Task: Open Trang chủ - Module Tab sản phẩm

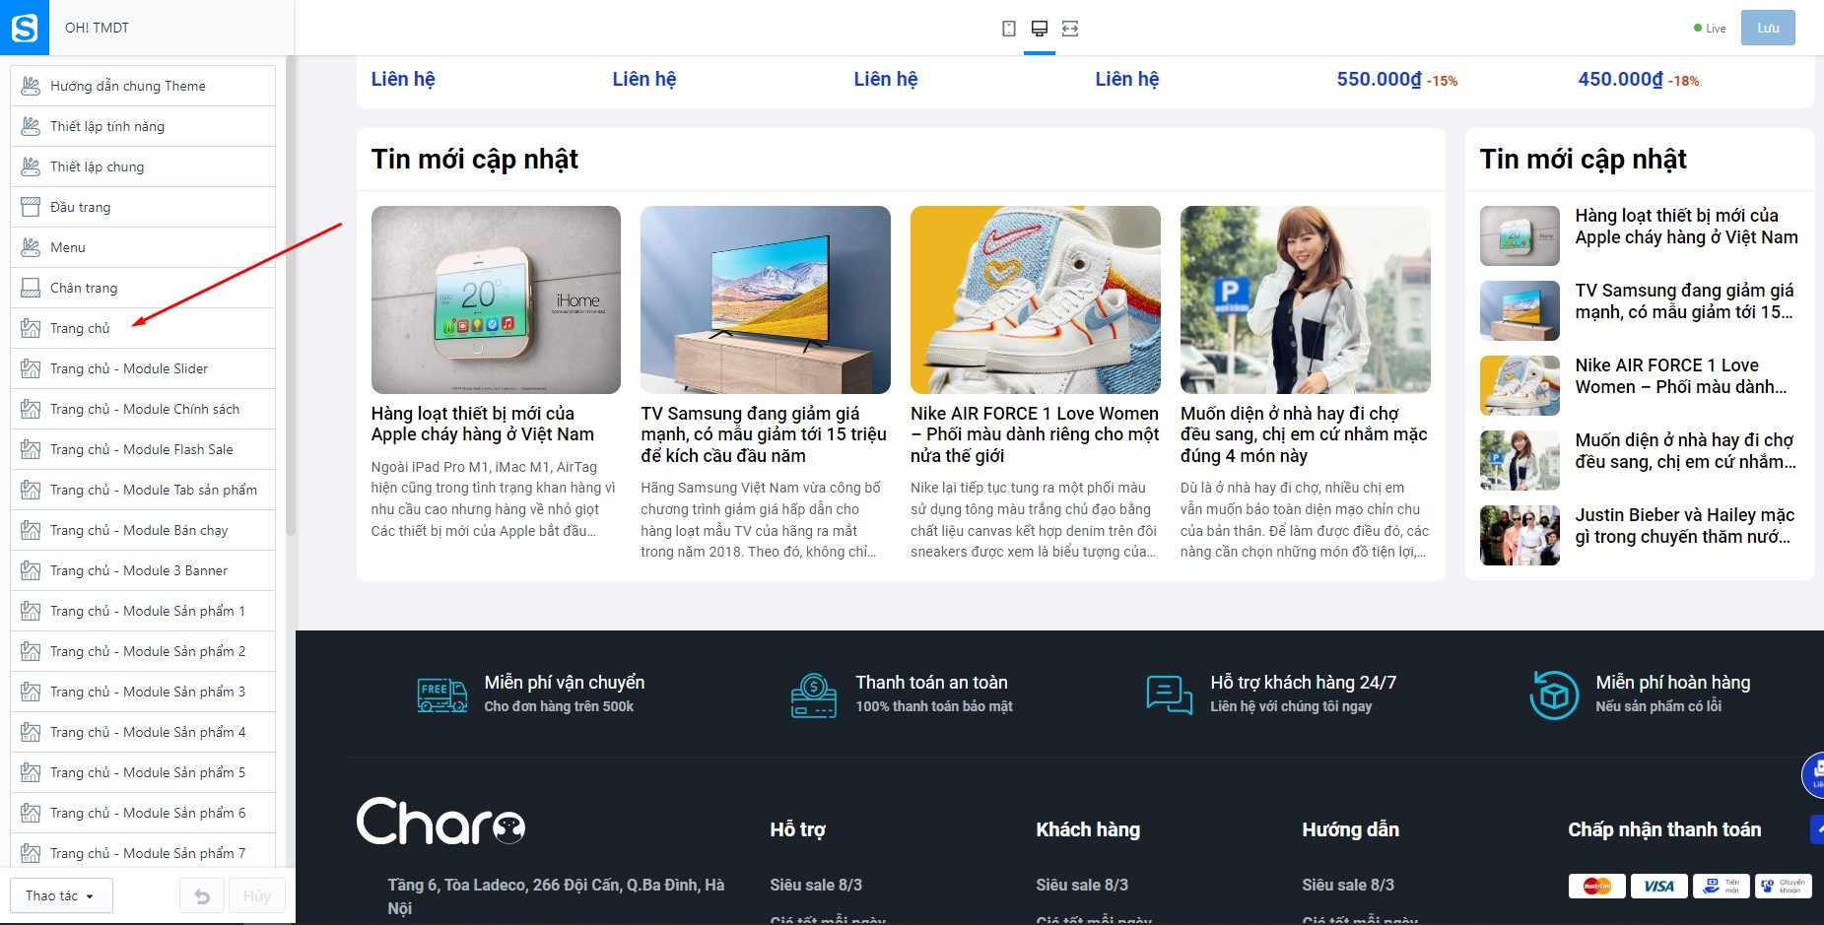Action: [143, 490]
